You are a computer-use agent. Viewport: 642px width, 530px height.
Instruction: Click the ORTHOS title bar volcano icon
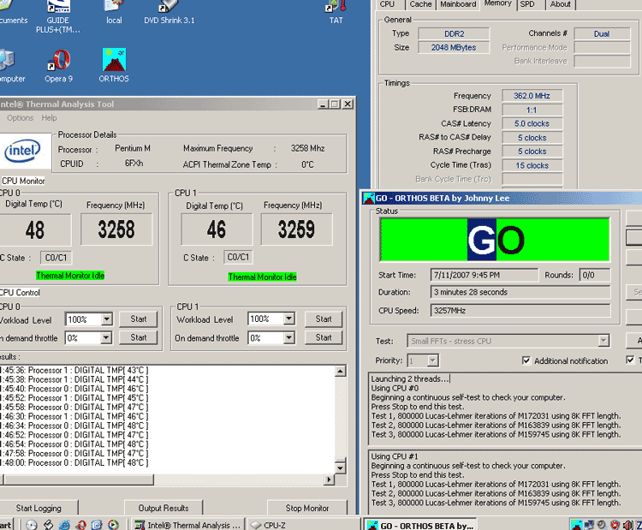click(x=369, y=199)
